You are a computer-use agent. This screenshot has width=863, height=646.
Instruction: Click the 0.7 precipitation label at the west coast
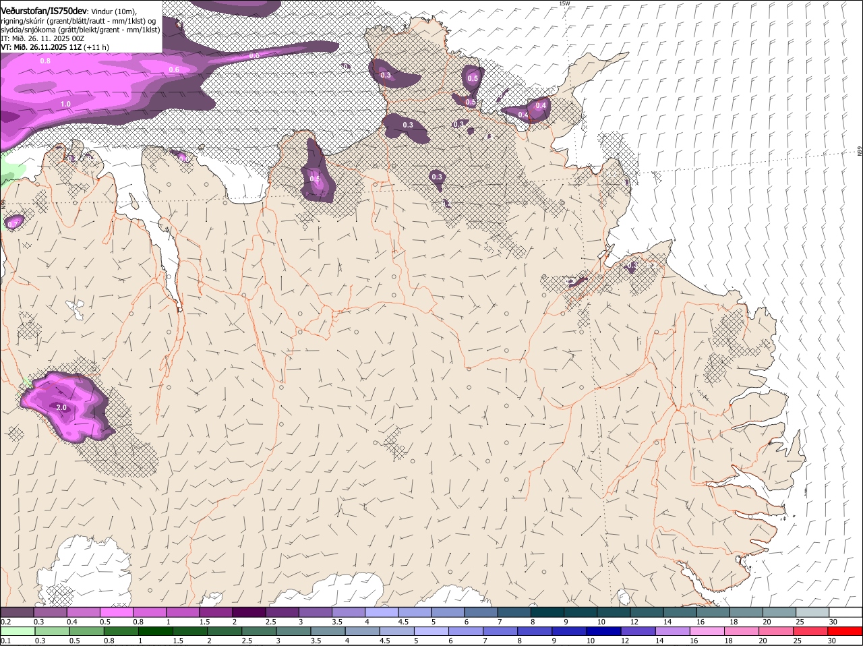point(13,223)
